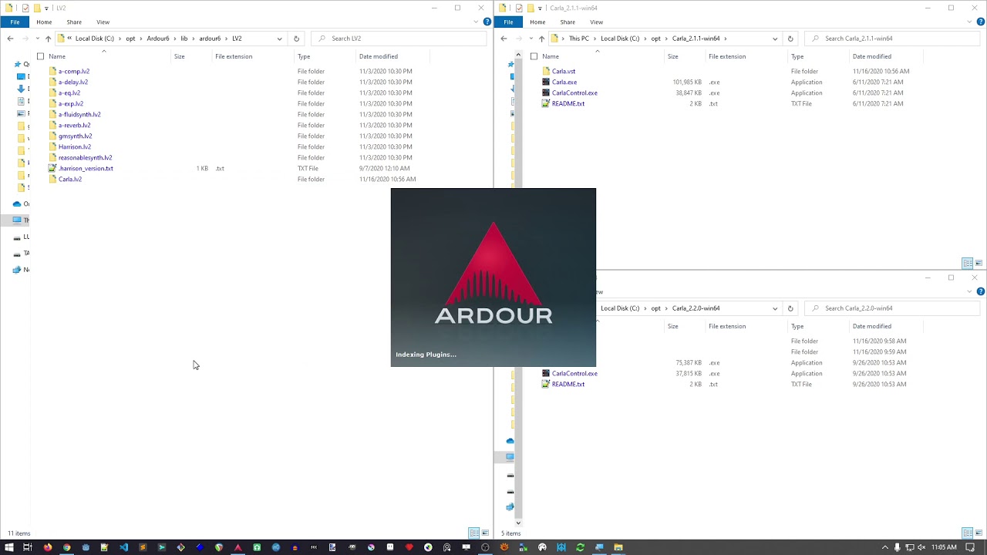The image size is (987, 555).
Task: Go up one folder in Carla_2.1.1 window
Action: click(541, 39)
